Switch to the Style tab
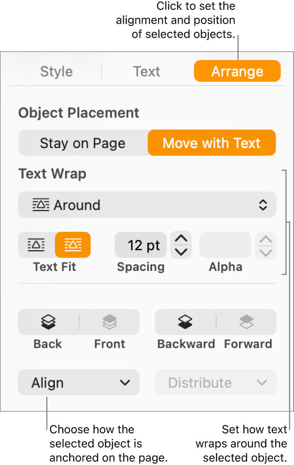294x465 pixels. pyautogui.click(x=56, y=71)
